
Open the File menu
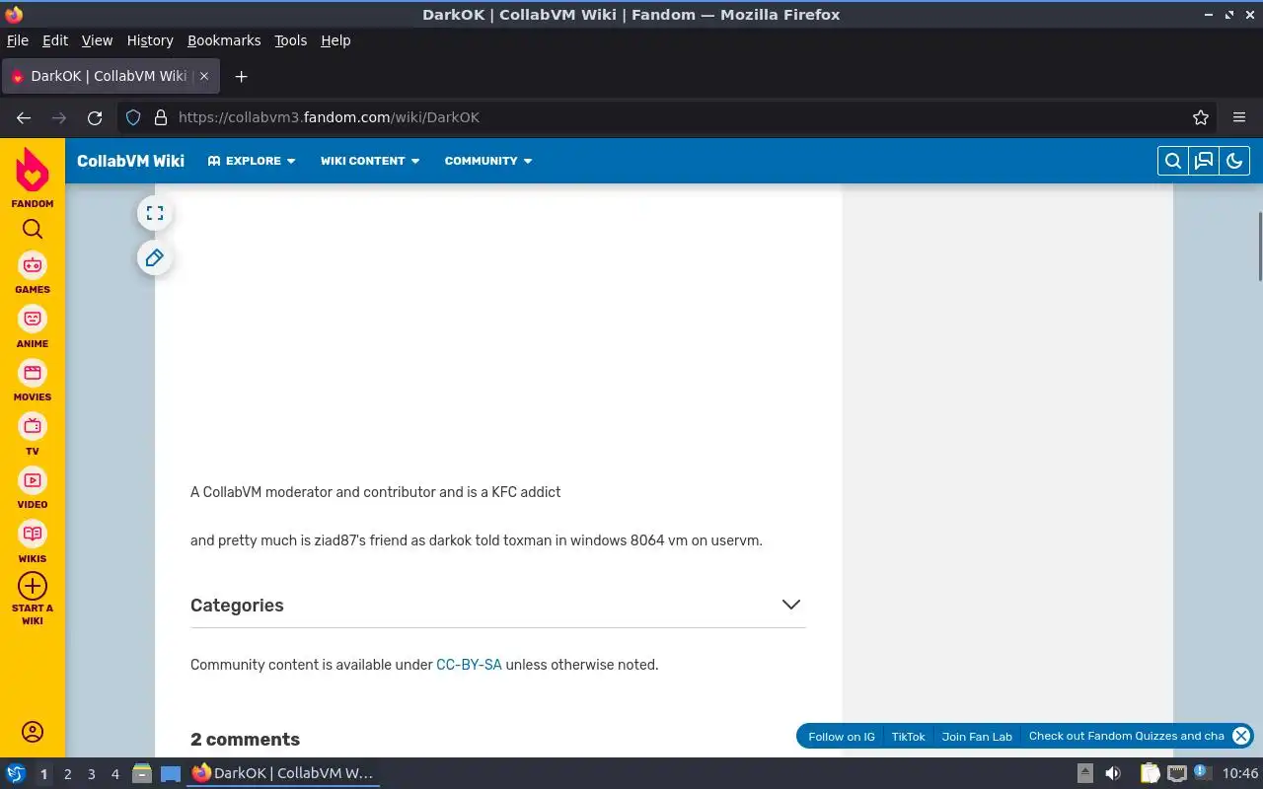click(18, 40)
